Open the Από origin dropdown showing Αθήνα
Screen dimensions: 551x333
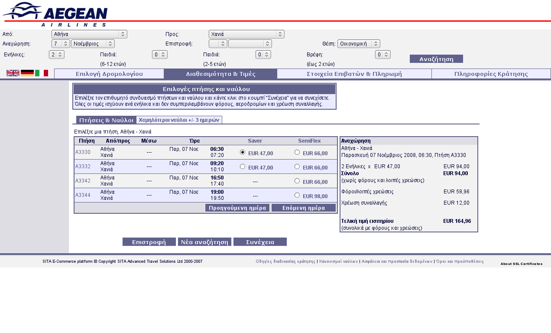pyautogui.click(x=89, y=34)
